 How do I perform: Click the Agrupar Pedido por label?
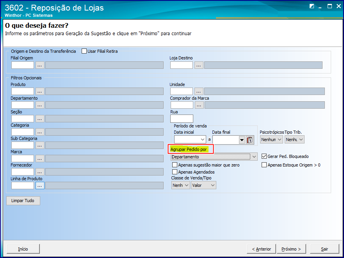[x=189, y=150]
